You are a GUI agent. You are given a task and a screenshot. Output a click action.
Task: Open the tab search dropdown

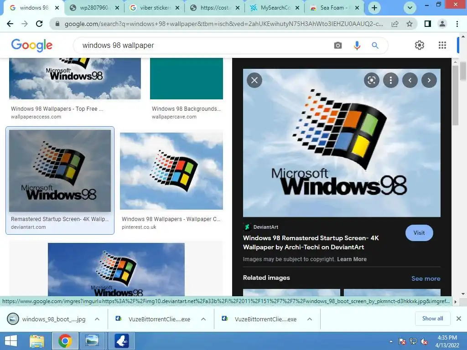coord(410,8)
